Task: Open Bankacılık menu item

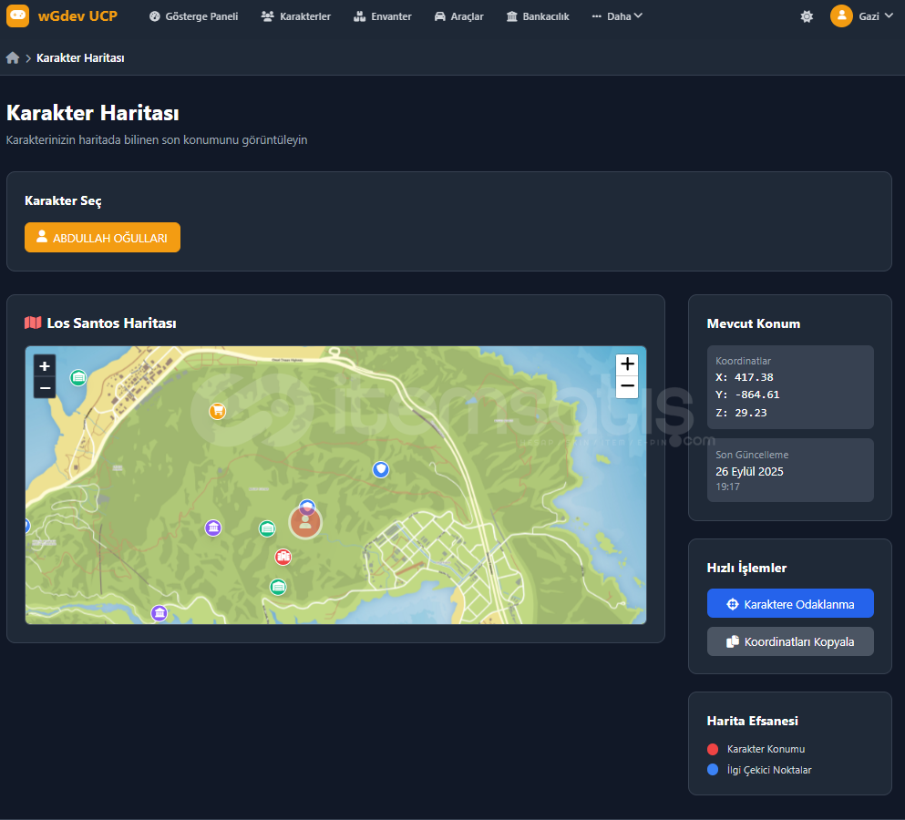Action: (x=538, y=16)
